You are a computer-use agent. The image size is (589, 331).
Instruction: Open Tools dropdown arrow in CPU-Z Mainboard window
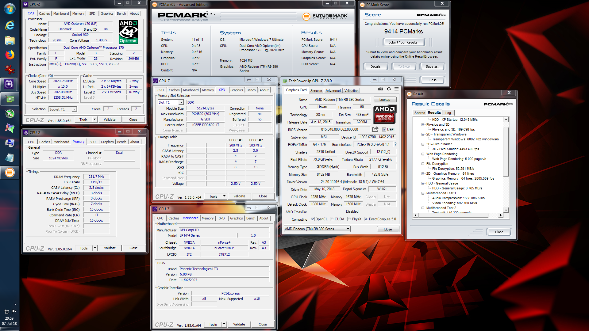point(224,324)
